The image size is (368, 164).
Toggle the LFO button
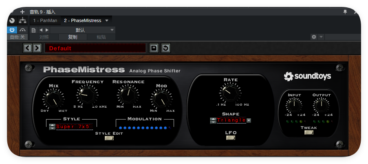231,137
